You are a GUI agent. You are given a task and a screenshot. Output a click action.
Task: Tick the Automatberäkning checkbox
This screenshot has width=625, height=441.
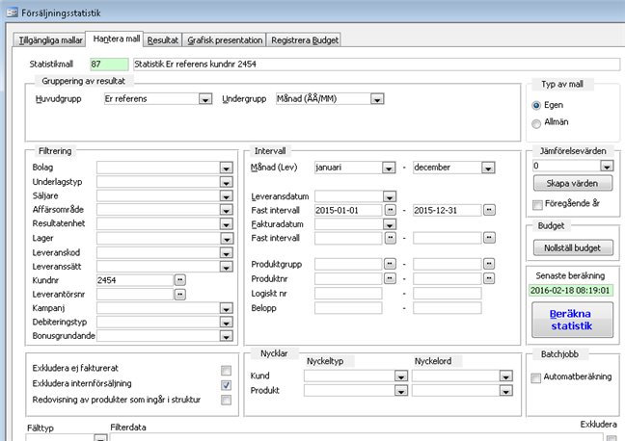point(536,377)
